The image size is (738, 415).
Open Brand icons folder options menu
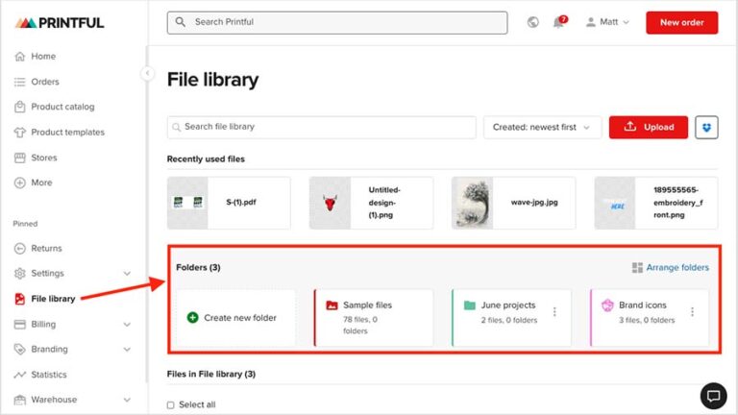click(x=692, y=312)
